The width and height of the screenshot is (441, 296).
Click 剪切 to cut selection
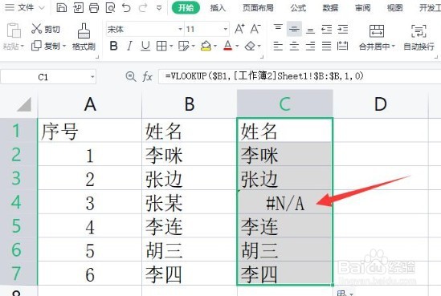click(46, 29)
